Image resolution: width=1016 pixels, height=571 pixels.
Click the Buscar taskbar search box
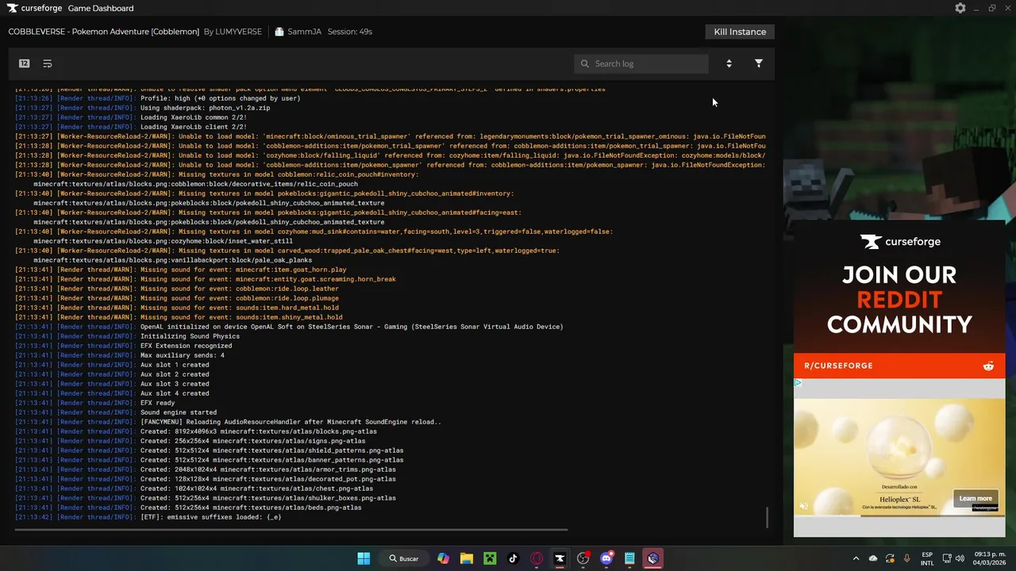404,558
